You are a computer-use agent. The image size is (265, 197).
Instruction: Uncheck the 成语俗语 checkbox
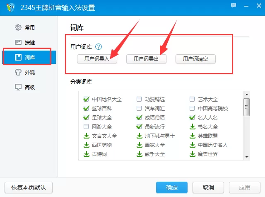[x=139, y=117]
